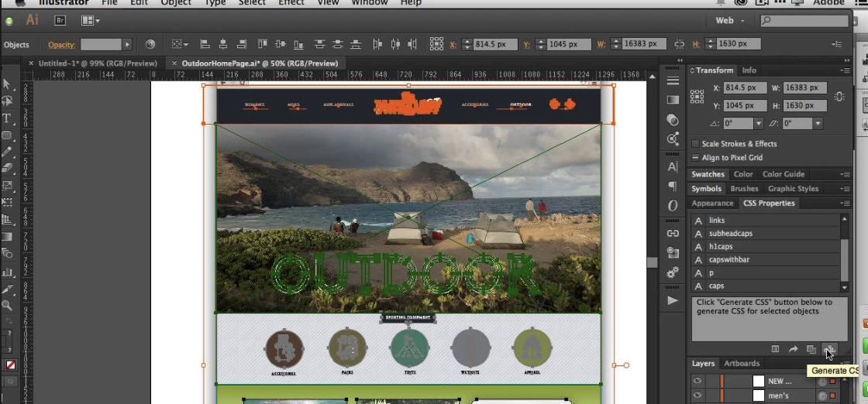The height and width of the screenshot is (404, 868).
Task: Select the subheadcaps character style
Action: 766,233
